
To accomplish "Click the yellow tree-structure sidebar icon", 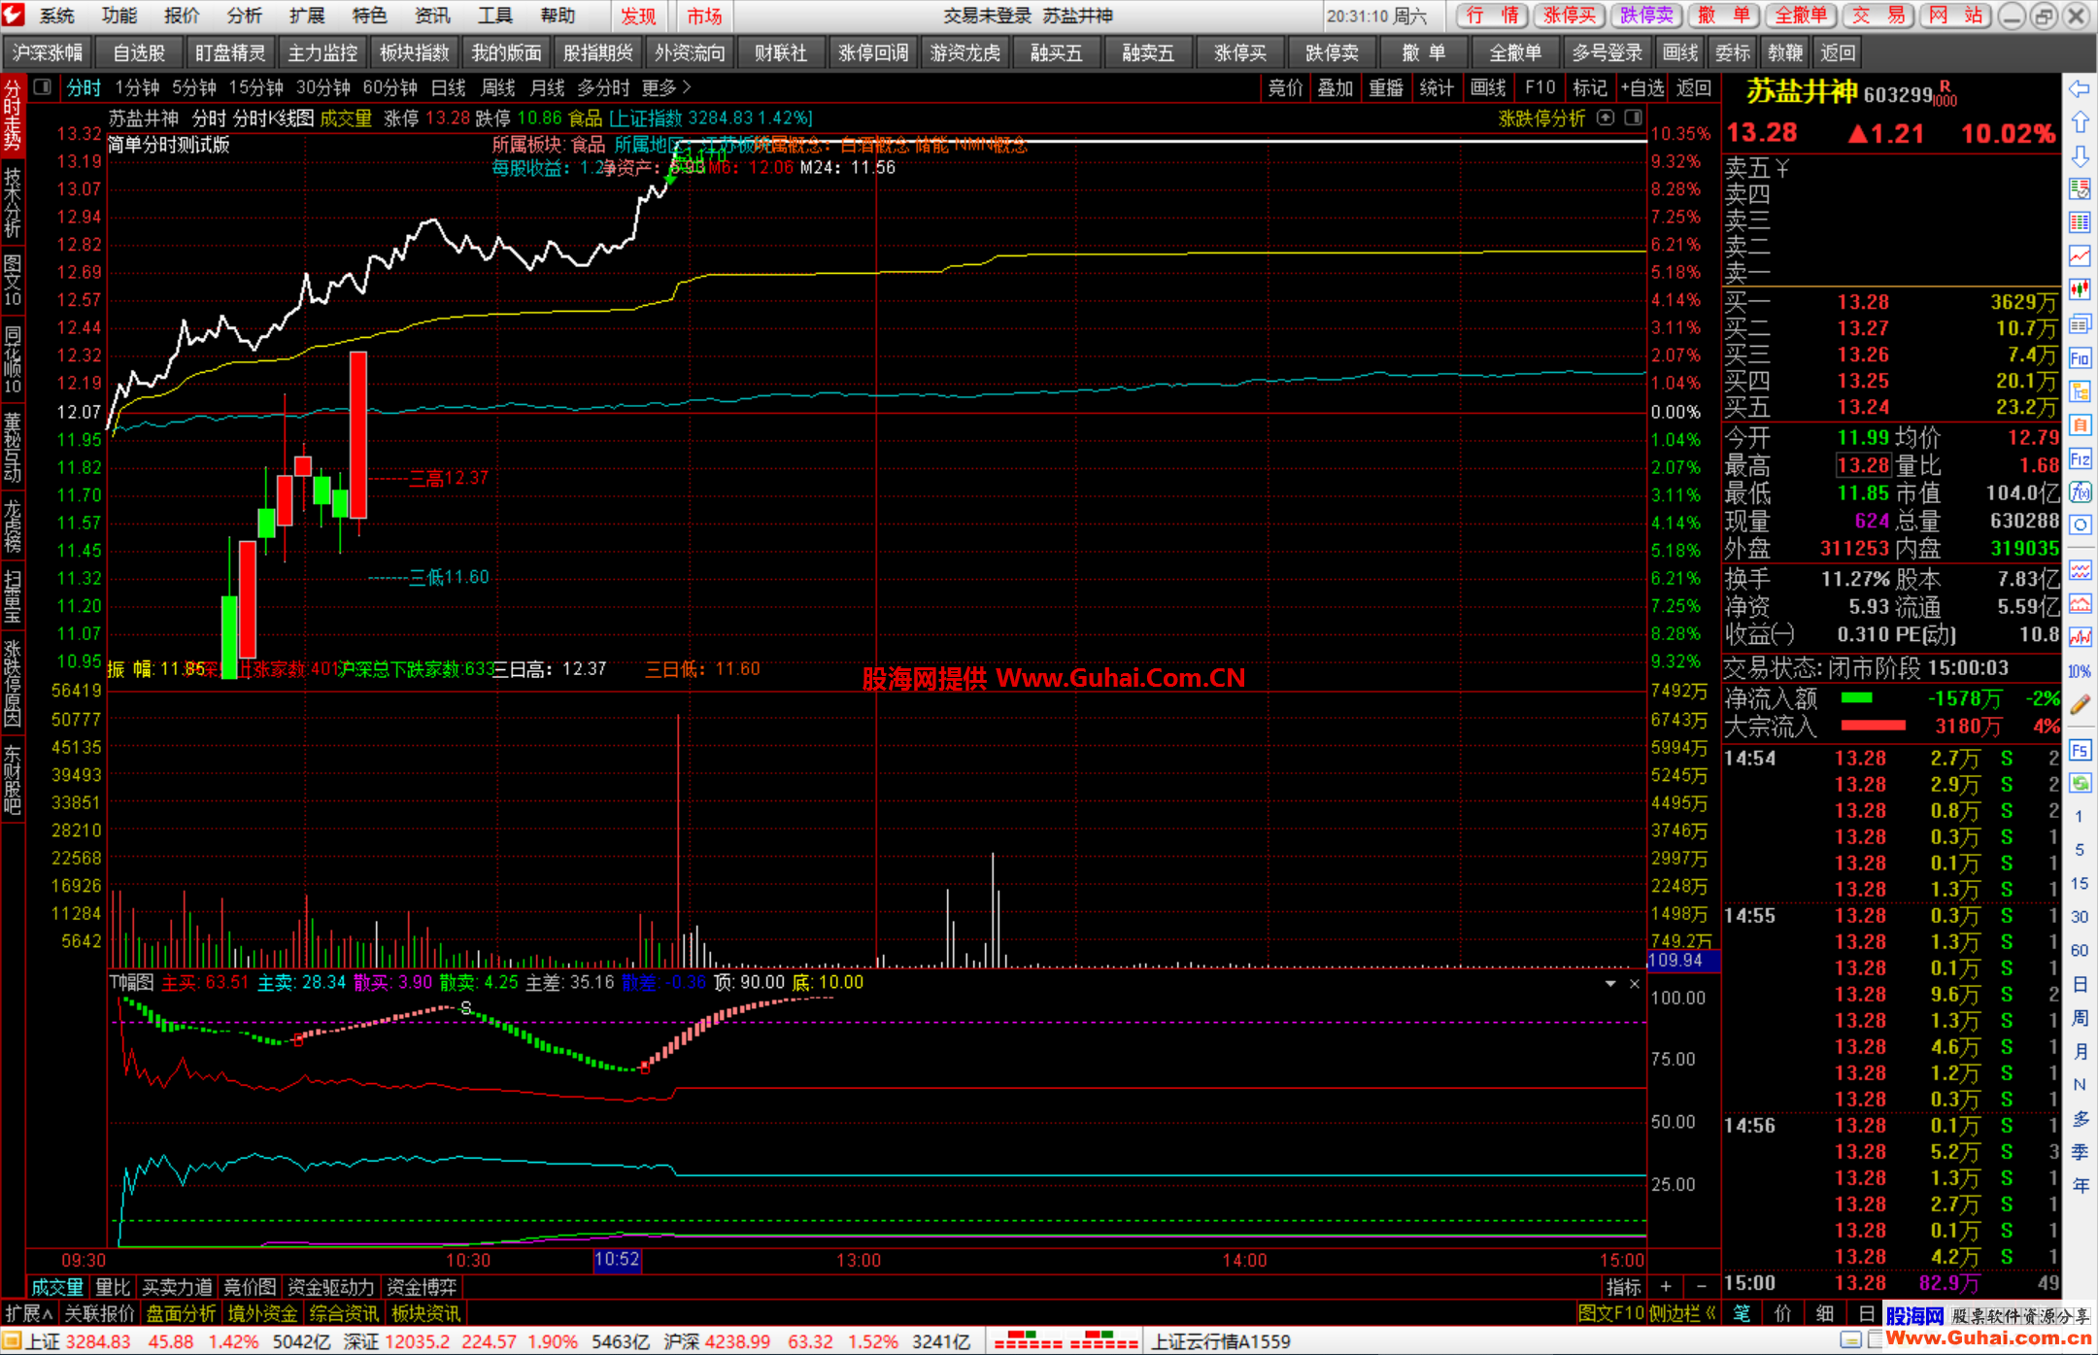I will 2080,391.
